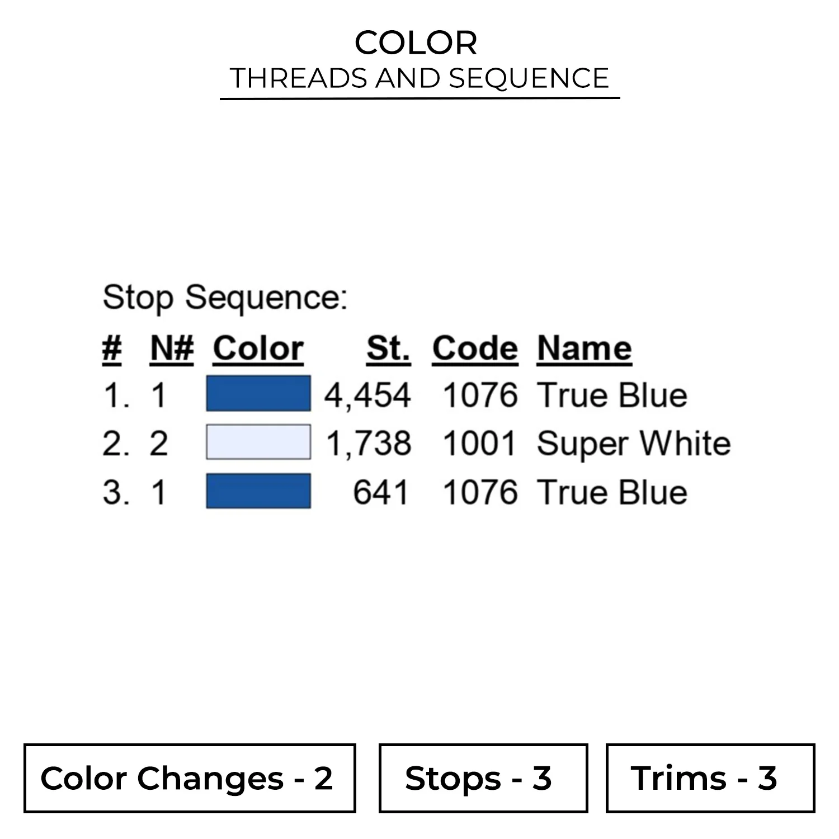Click the first row True Blue swatch
Viewport: 839px width, 839px height.
[258, 394]
